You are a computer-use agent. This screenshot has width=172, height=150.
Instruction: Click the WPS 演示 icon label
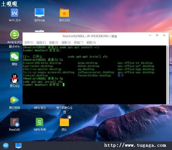(x=40, y=108)
